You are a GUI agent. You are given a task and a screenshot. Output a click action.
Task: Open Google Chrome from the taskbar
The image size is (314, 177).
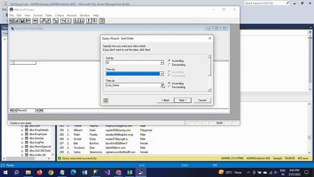pyautogui.click(x=51, y=173)
